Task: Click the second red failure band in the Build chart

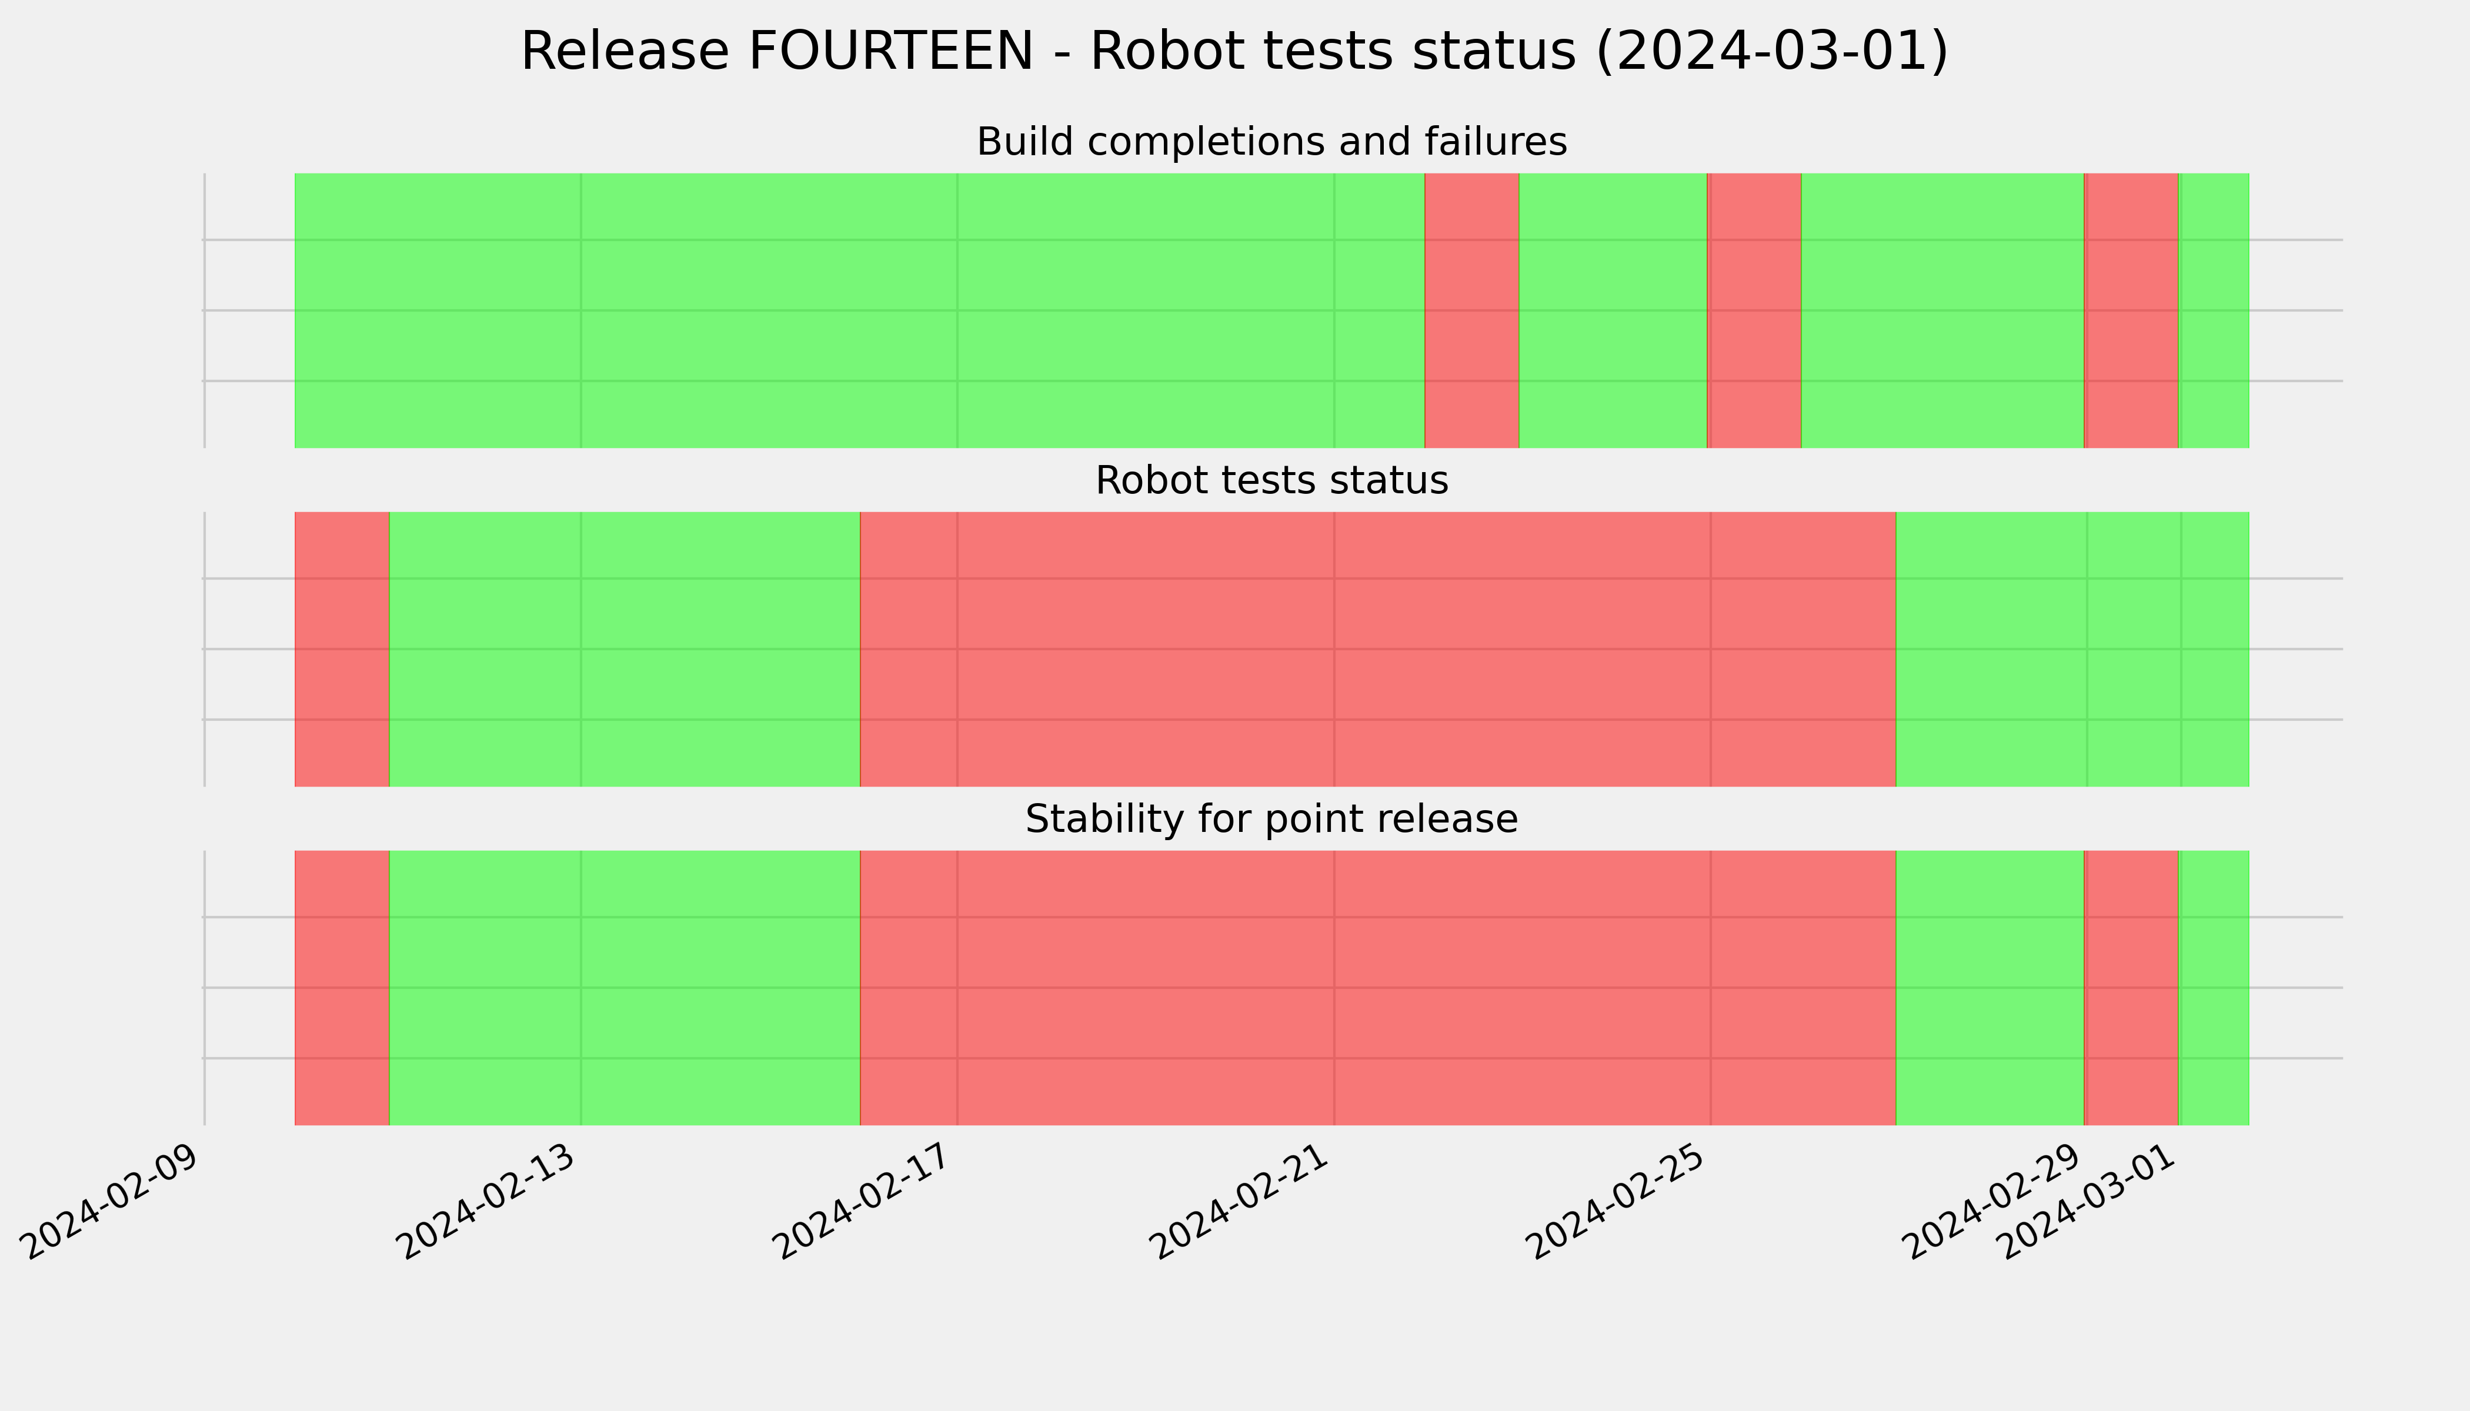Action: click(1755, 310)
